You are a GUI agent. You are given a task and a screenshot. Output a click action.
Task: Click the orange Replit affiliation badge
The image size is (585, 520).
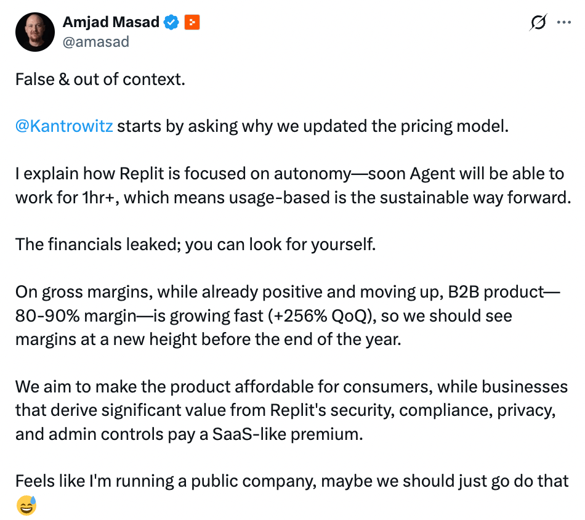pos(192,22)
